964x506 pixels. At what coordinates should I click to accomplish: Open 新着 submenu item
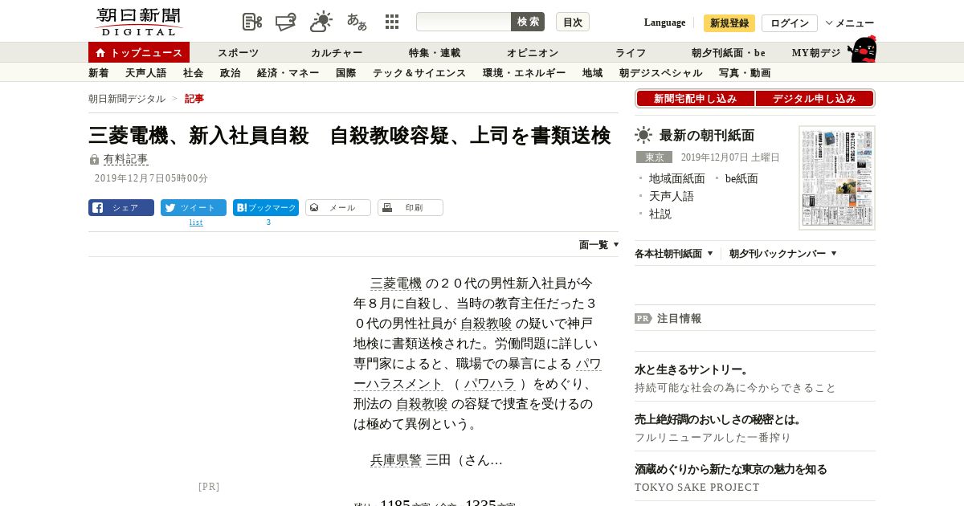[x=99, y=72]
